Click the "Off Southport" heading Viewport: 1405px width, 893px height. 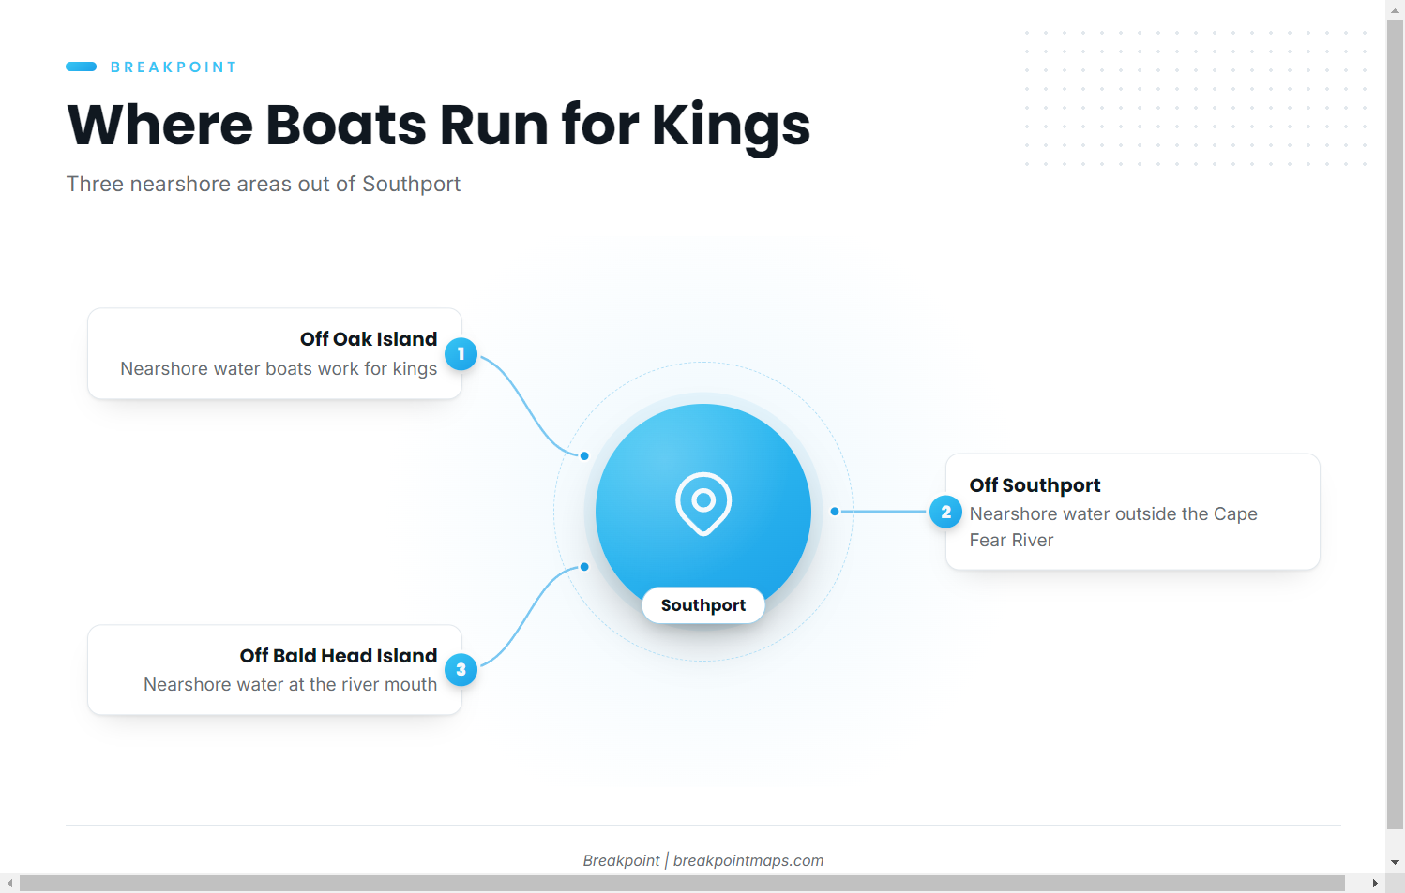tap(1035, 485)
